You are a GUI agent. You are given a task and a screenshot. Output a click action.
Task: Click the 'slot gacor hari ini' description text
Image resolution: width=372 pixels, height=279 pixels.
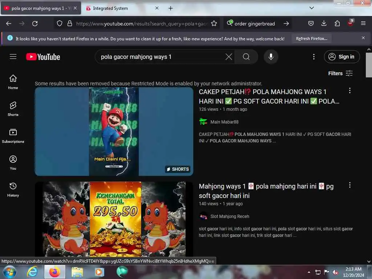[x=276, y=232]
